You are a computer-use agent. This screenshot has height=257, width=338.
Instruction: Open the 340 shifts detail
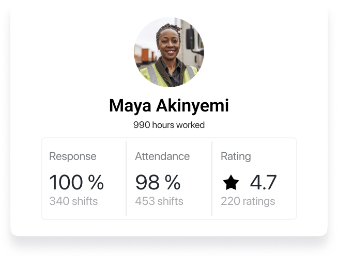click(73, 201)
